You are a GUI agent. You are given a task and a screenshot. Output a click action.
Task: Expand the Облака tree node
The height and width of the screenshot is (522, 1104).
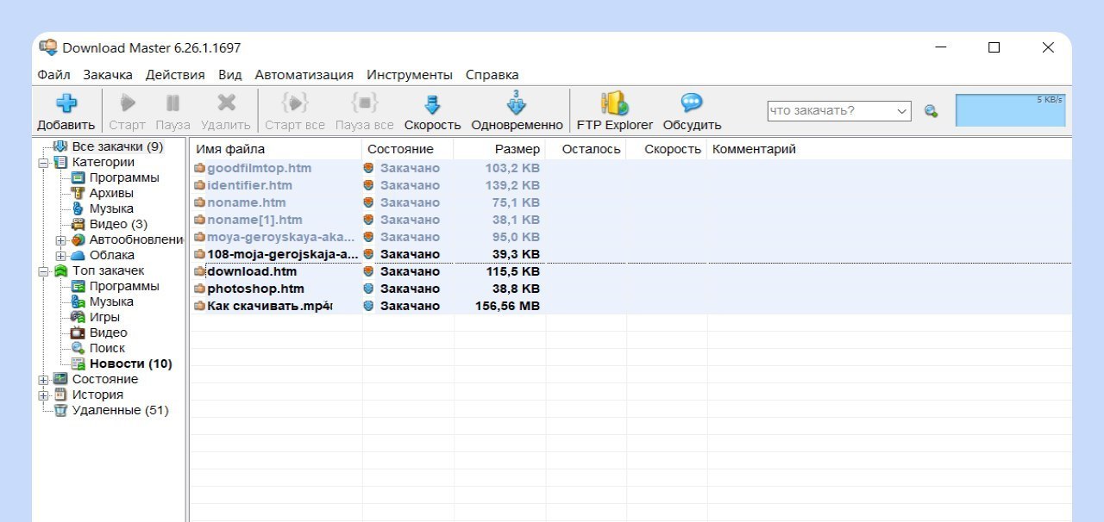[60, 256]
